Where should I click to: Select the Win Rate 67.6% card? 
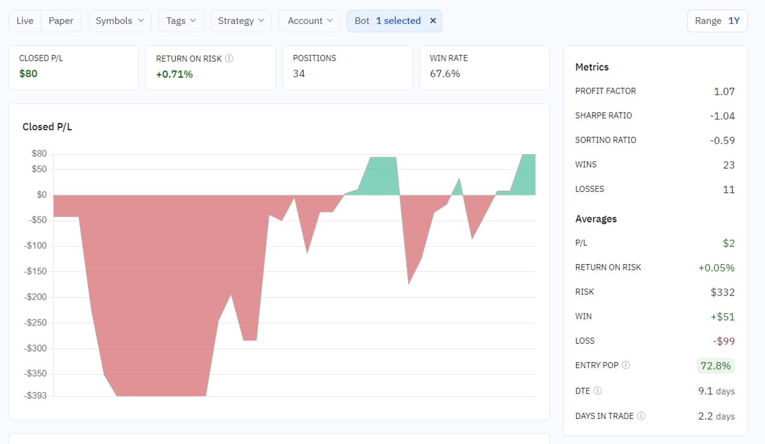coord(485,67)
